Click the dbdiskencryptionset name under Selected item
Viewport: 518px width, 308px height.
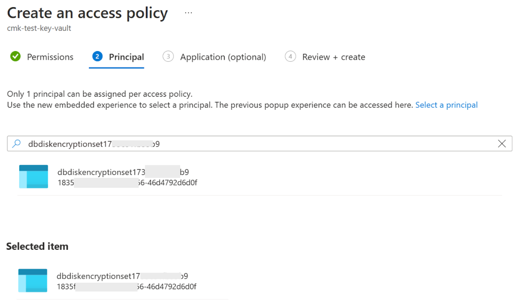click(x=98, y=276)
